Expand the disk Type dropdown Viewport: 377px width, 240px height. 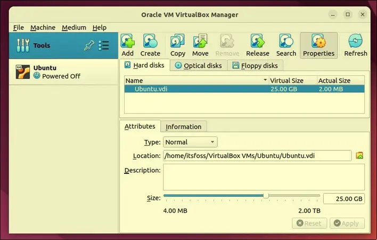click(190, 142)
